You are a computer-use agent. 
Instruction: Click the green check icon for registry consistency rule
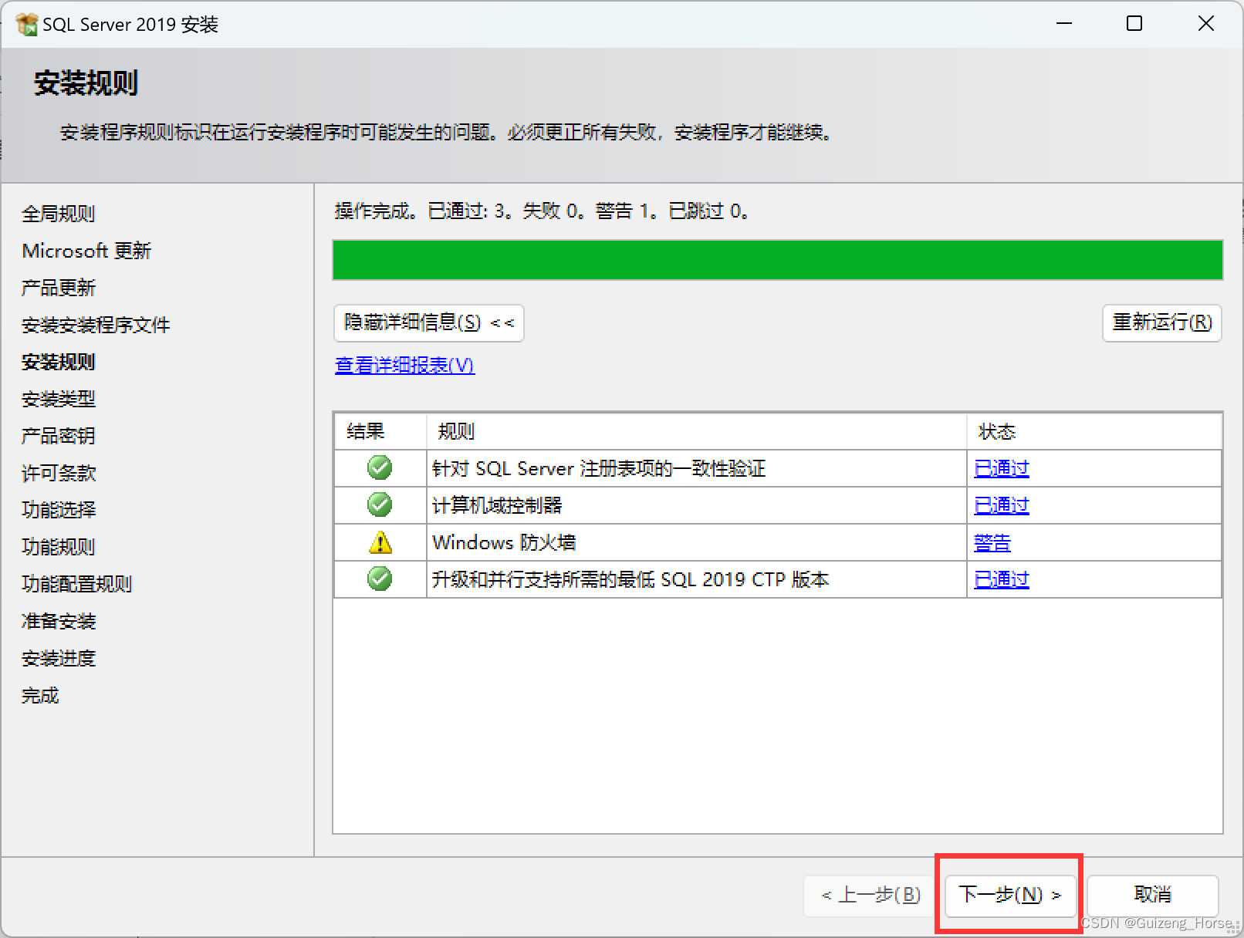coord(380,467)
